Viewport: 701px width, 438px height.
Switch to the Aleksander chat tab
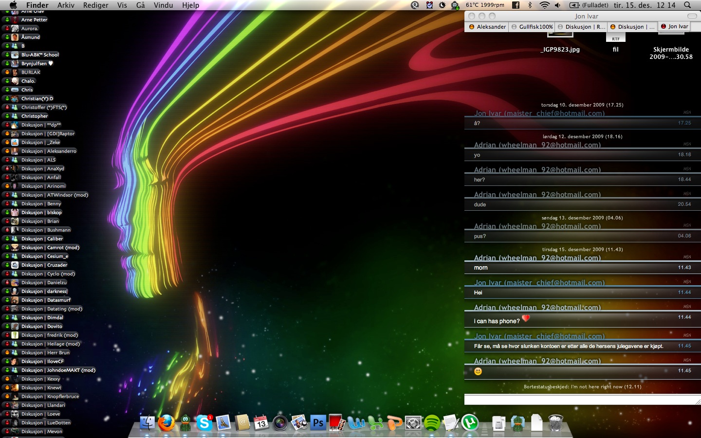point(487,27)
